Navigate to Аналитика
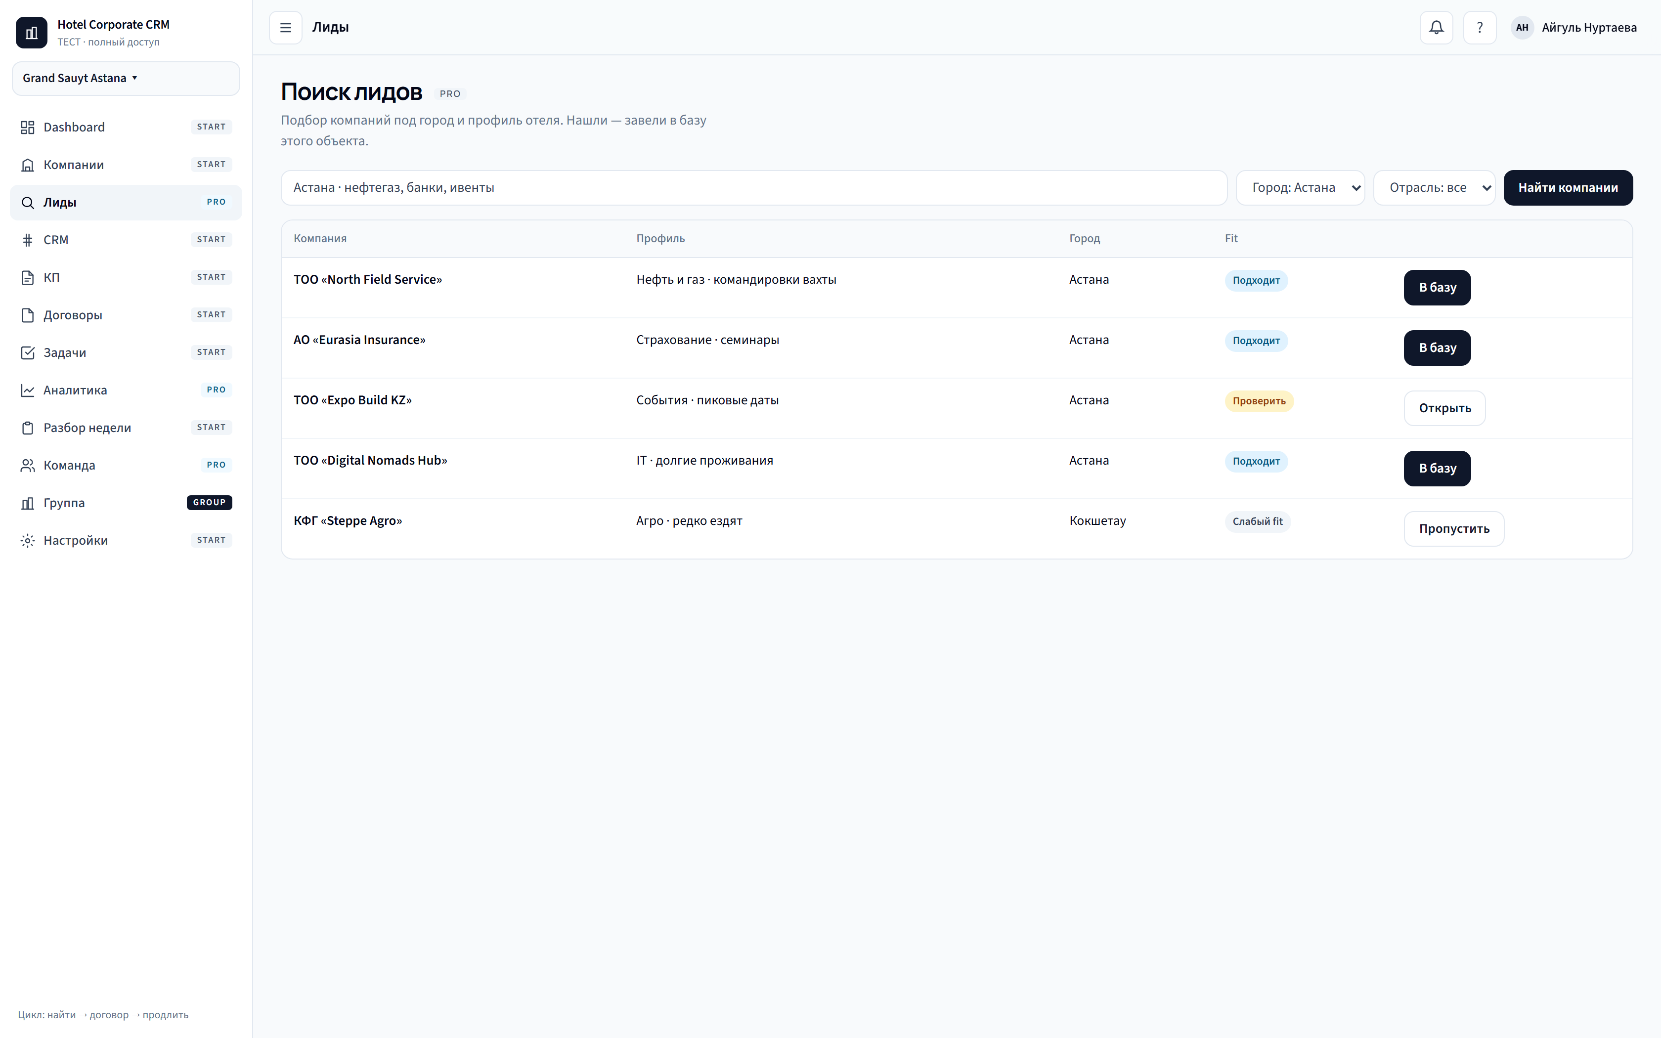The image size is (1661, 1038). [126, 390]
